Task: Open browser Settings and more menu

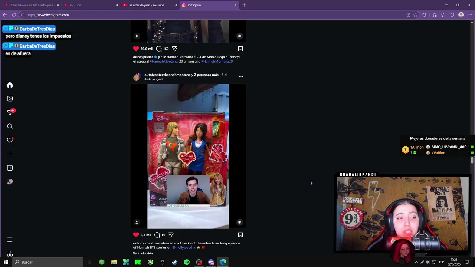Action: pos(470,15)
